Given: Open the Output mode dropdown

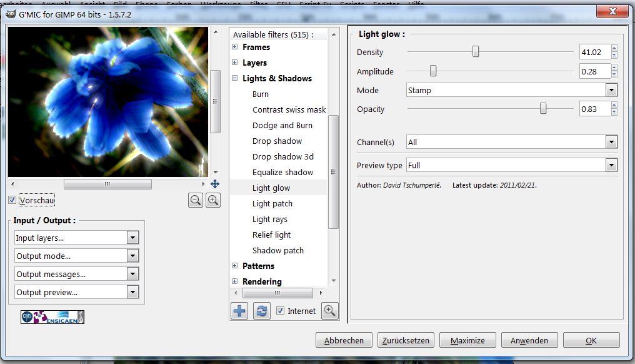Looking at the screenshot, I should tap(76, 256).
